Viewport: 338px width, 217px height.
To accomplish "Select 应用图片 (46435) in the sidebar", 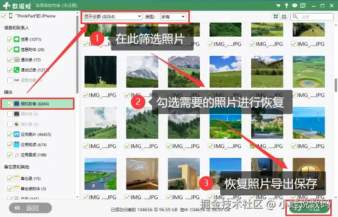I will (36, 134).
